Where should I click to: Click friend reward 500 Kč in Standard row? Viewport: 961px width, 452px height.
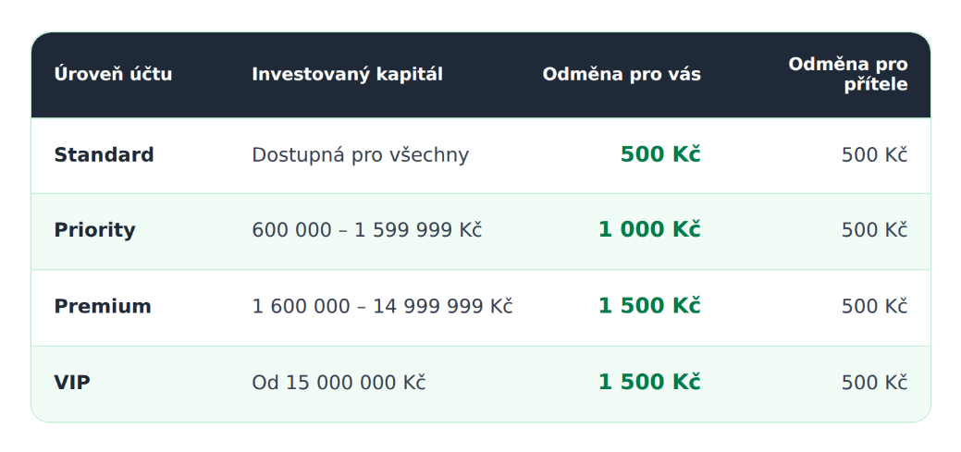[x=874, y=155]
